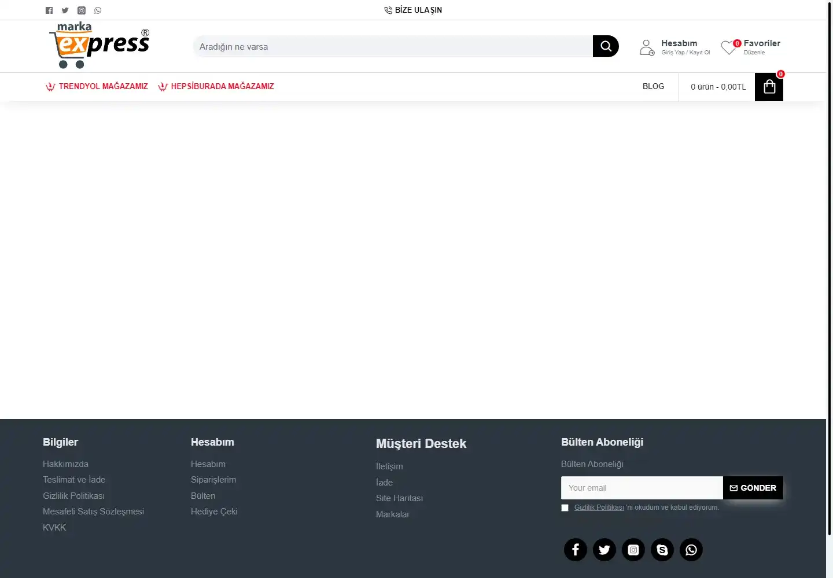The width and height of the screenshot is (833, 578).
Task: Open Markalar footer link
Action: [392, 514]
